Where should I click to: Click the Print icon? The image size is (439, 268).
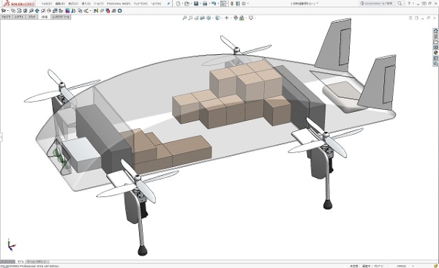205,4
